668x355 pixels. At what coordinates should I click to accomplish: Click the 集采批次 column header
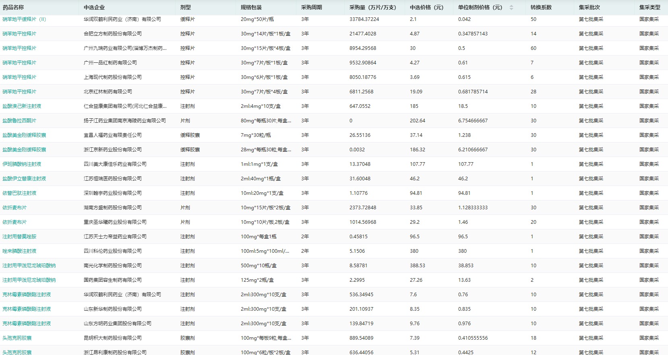(589, 7)
